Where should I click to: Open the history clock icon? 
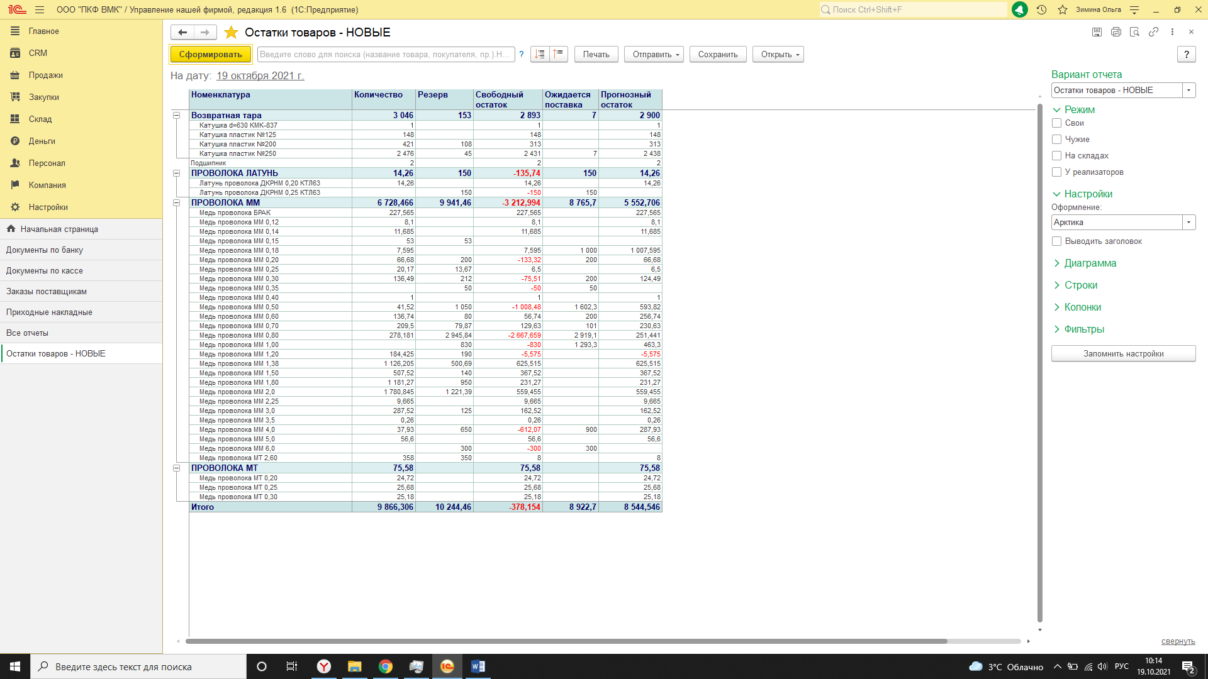[1041, 10]
